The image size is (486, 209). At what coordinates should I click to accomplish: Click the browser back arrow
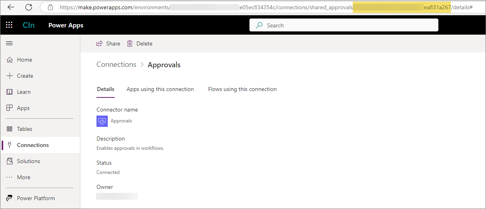[11, 7]
